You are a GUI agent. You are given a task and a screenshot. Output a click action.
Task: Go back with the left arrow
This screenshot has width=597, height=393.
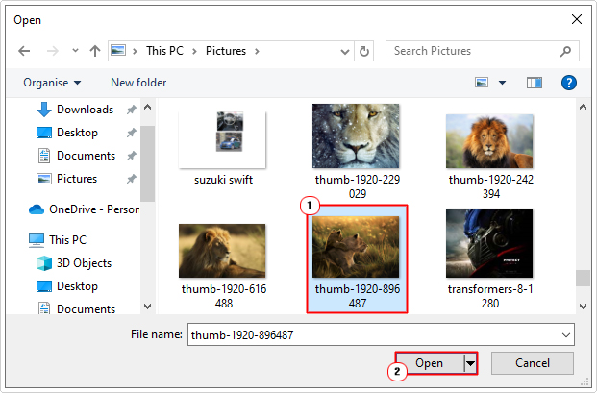[x=24, y=51]
